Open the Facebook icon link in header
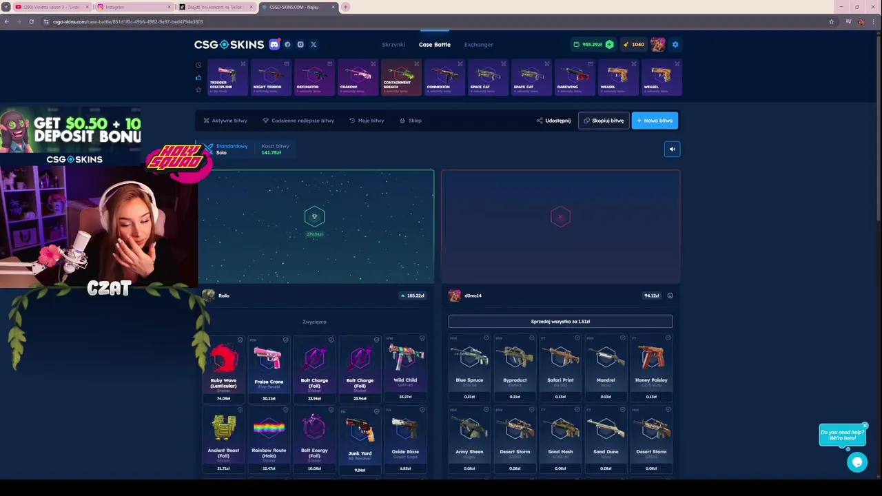 click(x=287, y=44)
